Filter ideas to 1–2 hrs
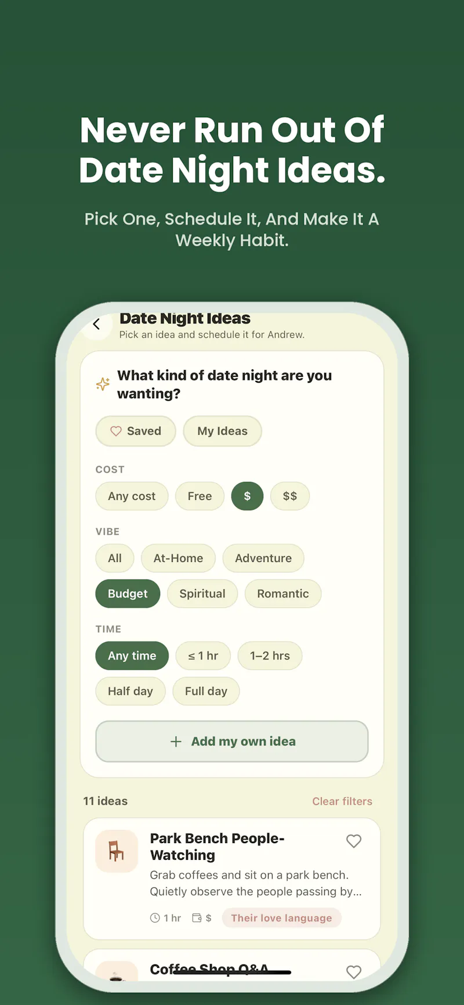This screenshot has height=1005, width=464. coord(270,656)
